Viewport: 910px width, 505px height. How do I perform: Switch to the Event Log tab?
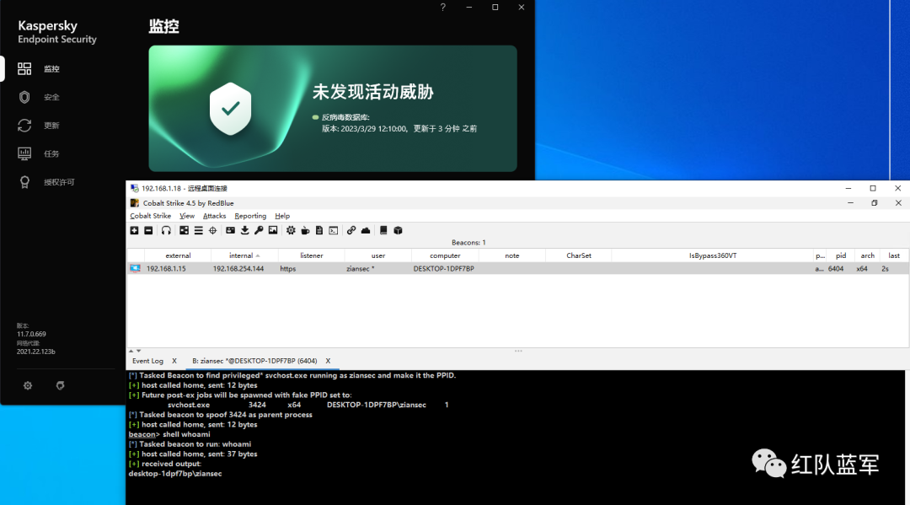click(147, 361)
